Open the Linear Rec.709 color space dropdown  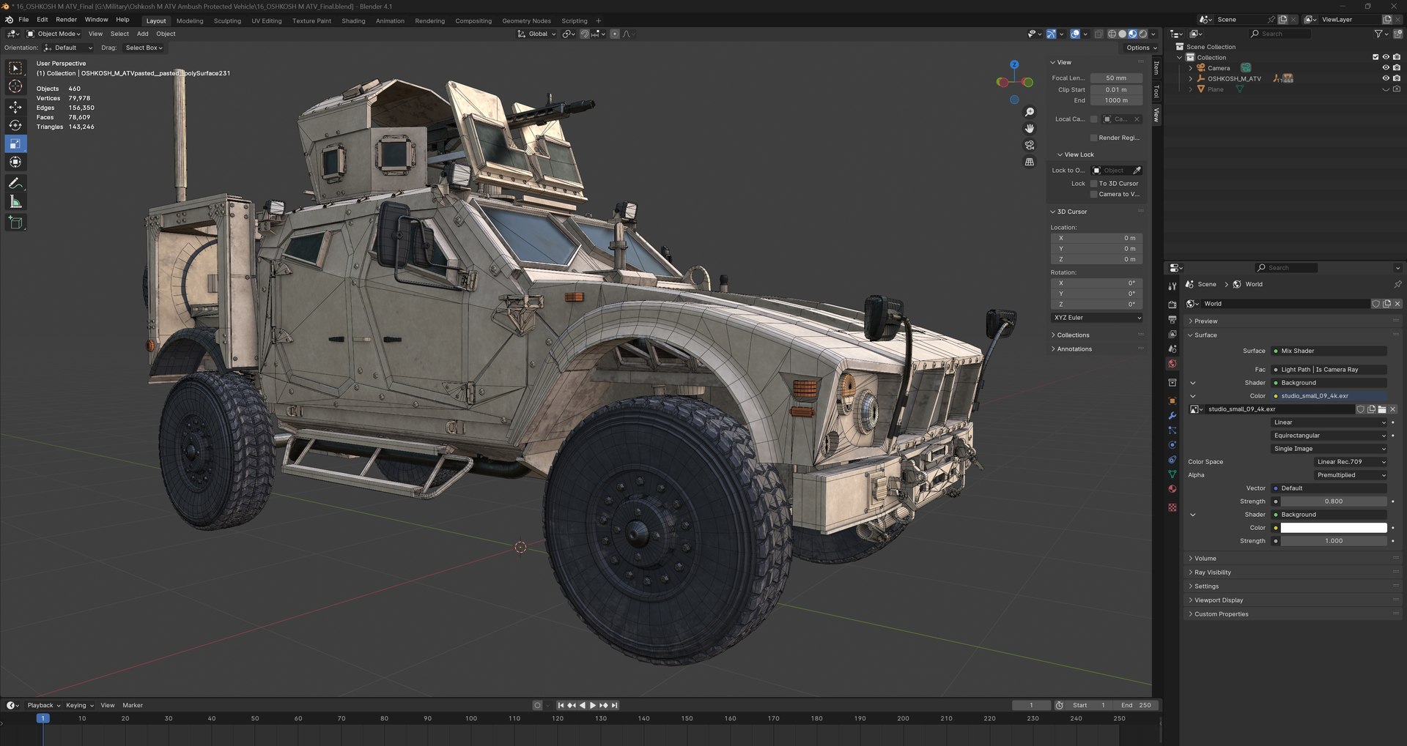coord(1351,462)
